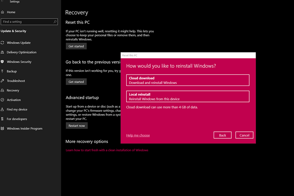
Task: Open Find my device page
Action: [x=17, y=109]
